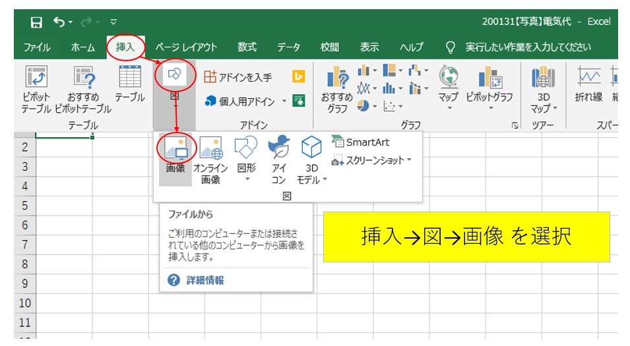Viewport: 630px width, 346px height.
Task: Click アドインを入手 button
Action: [x=238, y=76]
